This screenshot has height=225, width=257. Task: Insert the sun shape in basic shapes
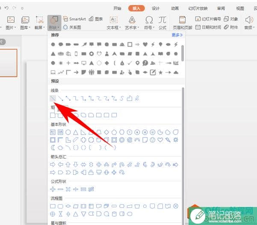(x=176, y=140)
